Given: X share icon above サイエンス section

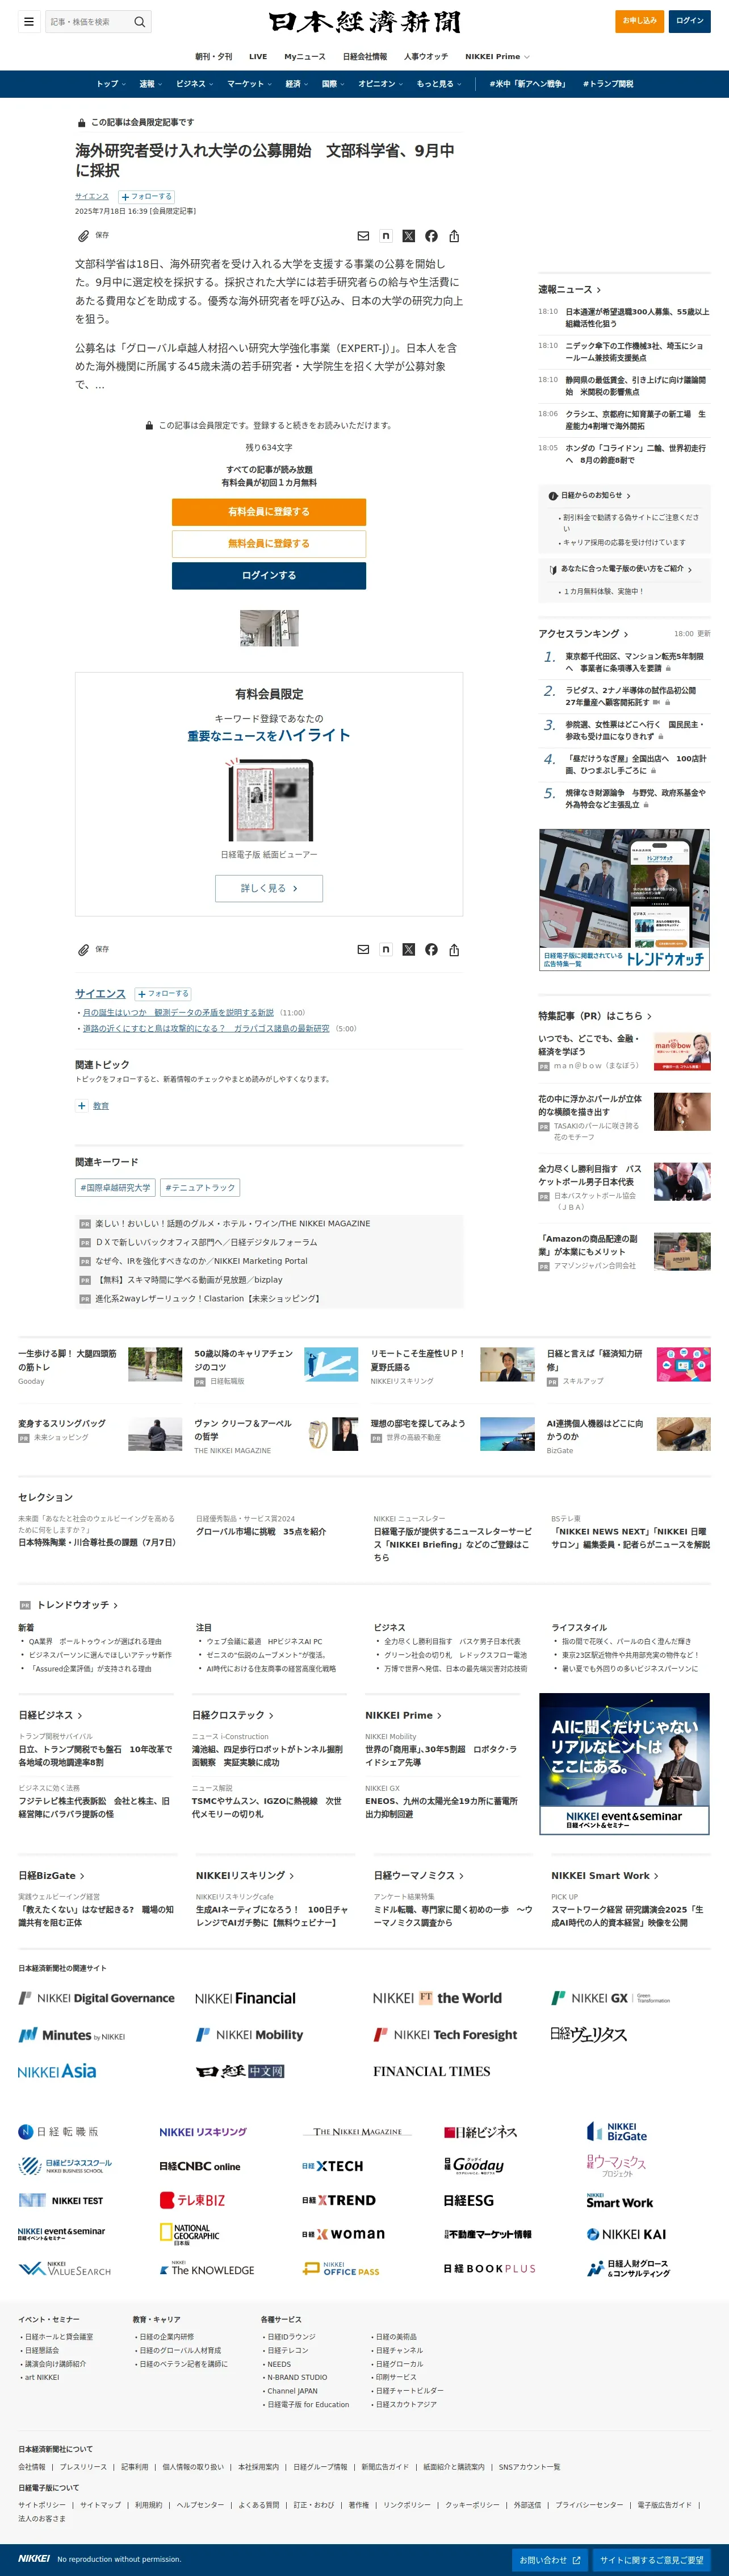Looking at the screenshot, I should pyautogui.click(x=408, y=949).
